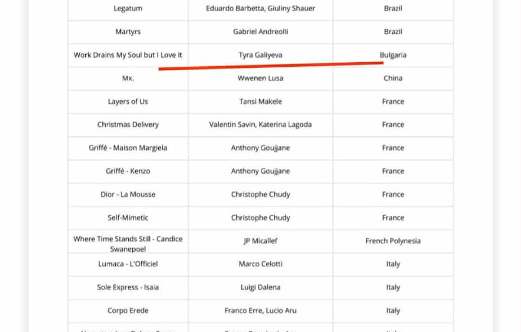Select the Eduardo Barbetta, Giuliny Shauer cell
The height and width of the screenshot is (332, 521).
click(260, 8)
